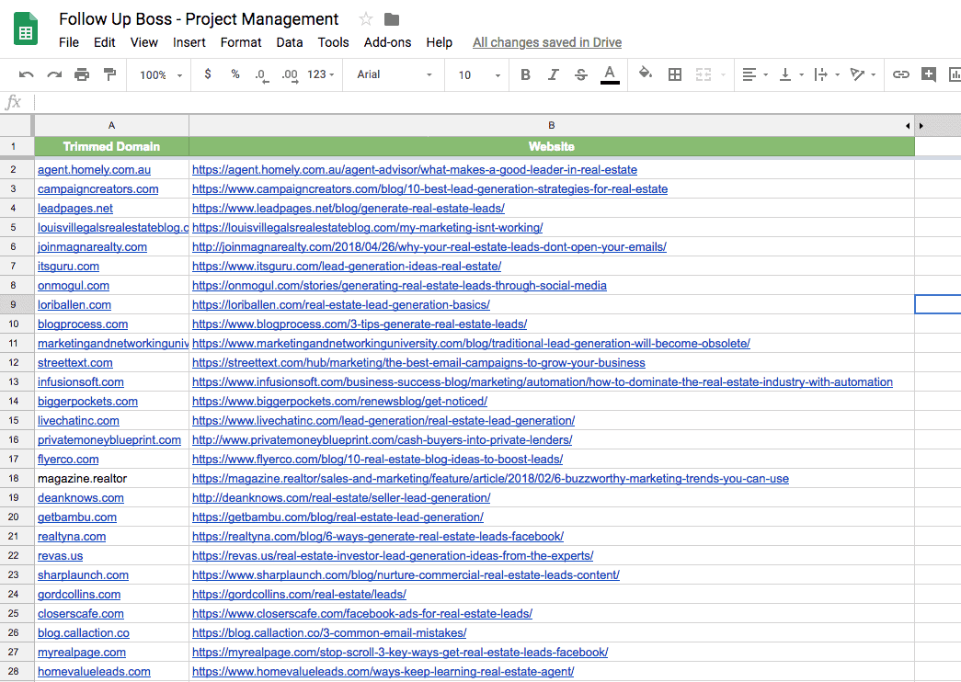Move document with folder icon

click(392, 19)
